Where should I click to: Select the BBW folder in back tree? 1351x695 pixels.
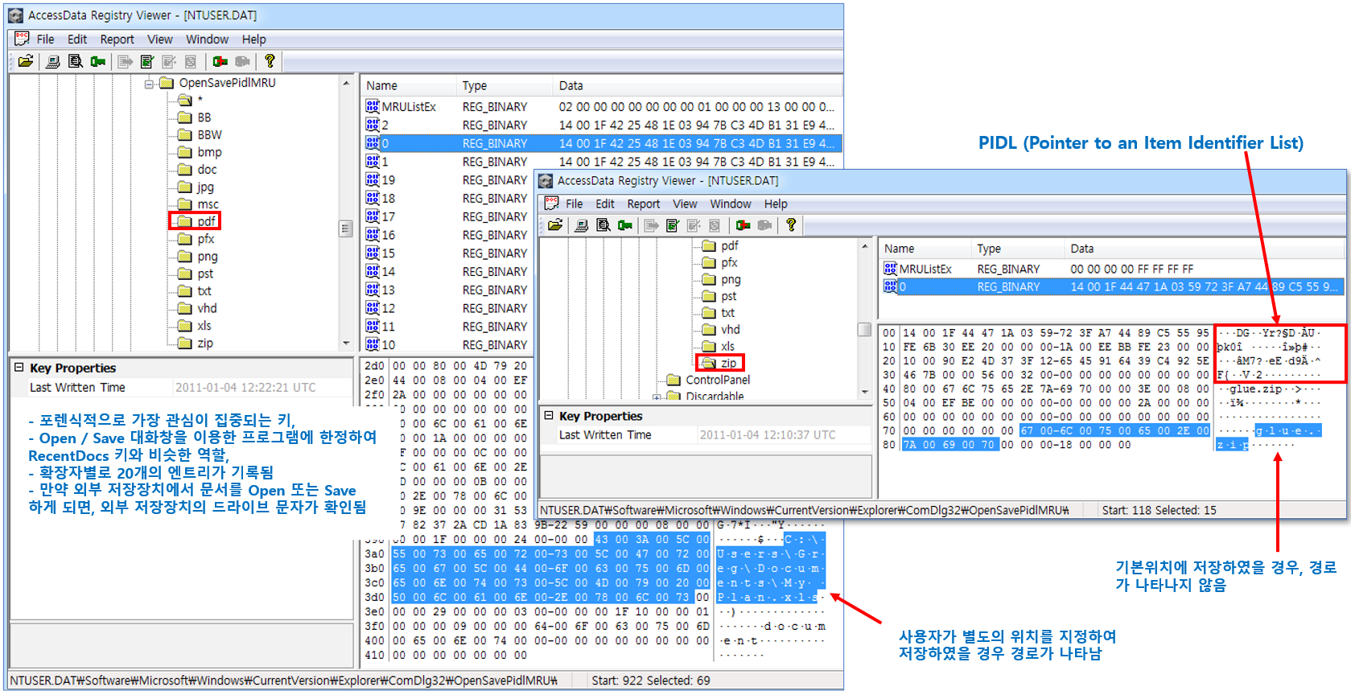200,135
